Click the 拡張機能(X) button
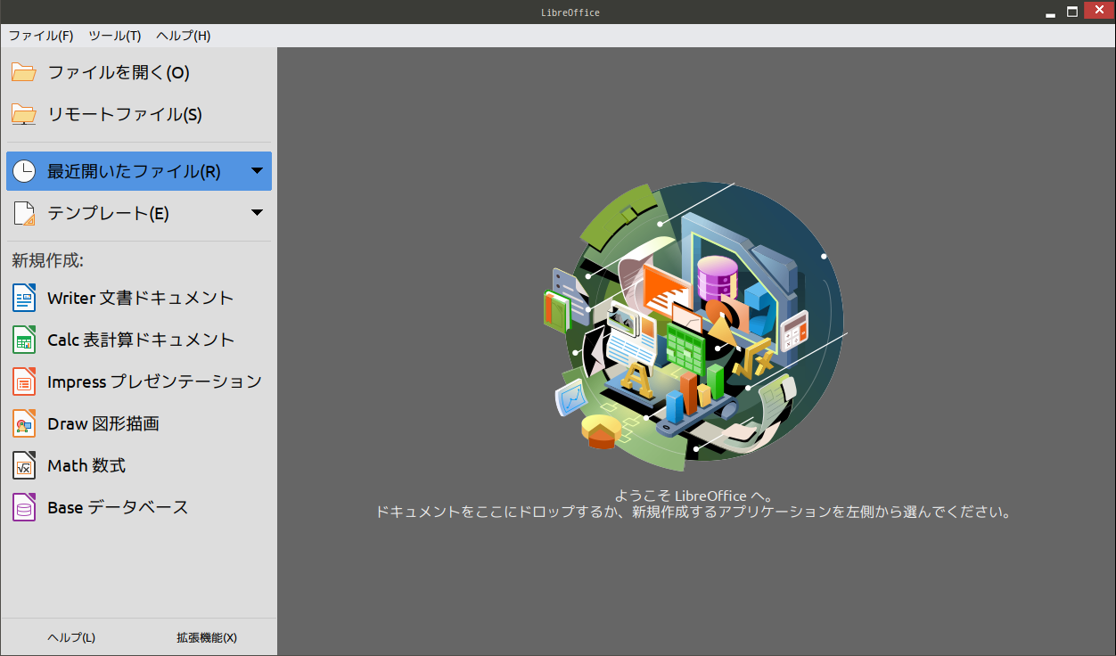Viewport: 1116px width, 656px height. pyautogui.click(x=207, y=637)
